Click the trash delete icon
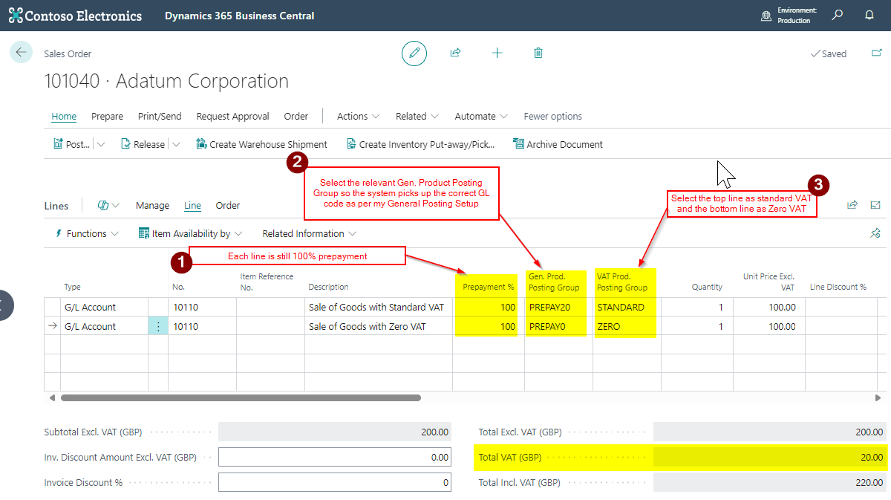The height and width of the screenshot is (500, 891). pyautogui.click(x=538, y=53)
